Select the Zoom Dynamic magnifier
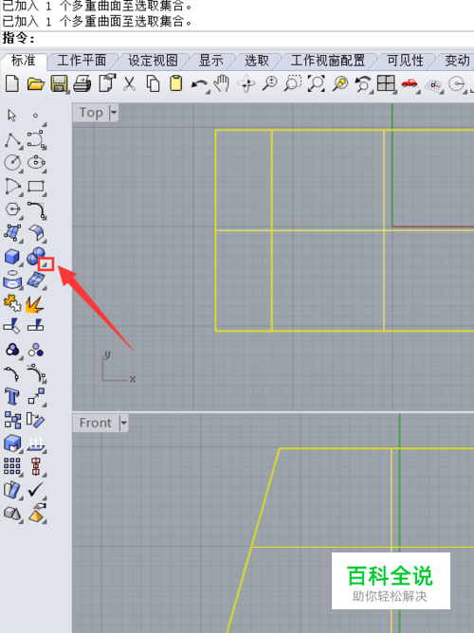The height and width of the screenshot is (633, 474). click(x=269, y=83)
